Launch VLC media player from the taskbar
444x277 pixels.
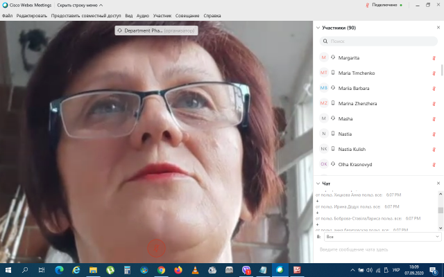[195, 270]
